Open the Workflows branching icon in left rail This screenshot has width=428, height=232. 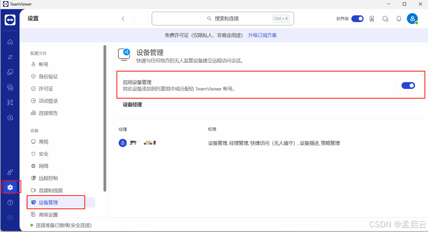click(x=10, y=102)
